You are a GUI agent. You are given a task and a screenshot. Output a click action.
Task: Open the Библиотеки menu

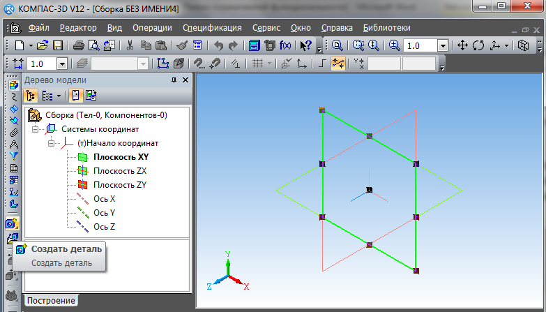(387, 28)
